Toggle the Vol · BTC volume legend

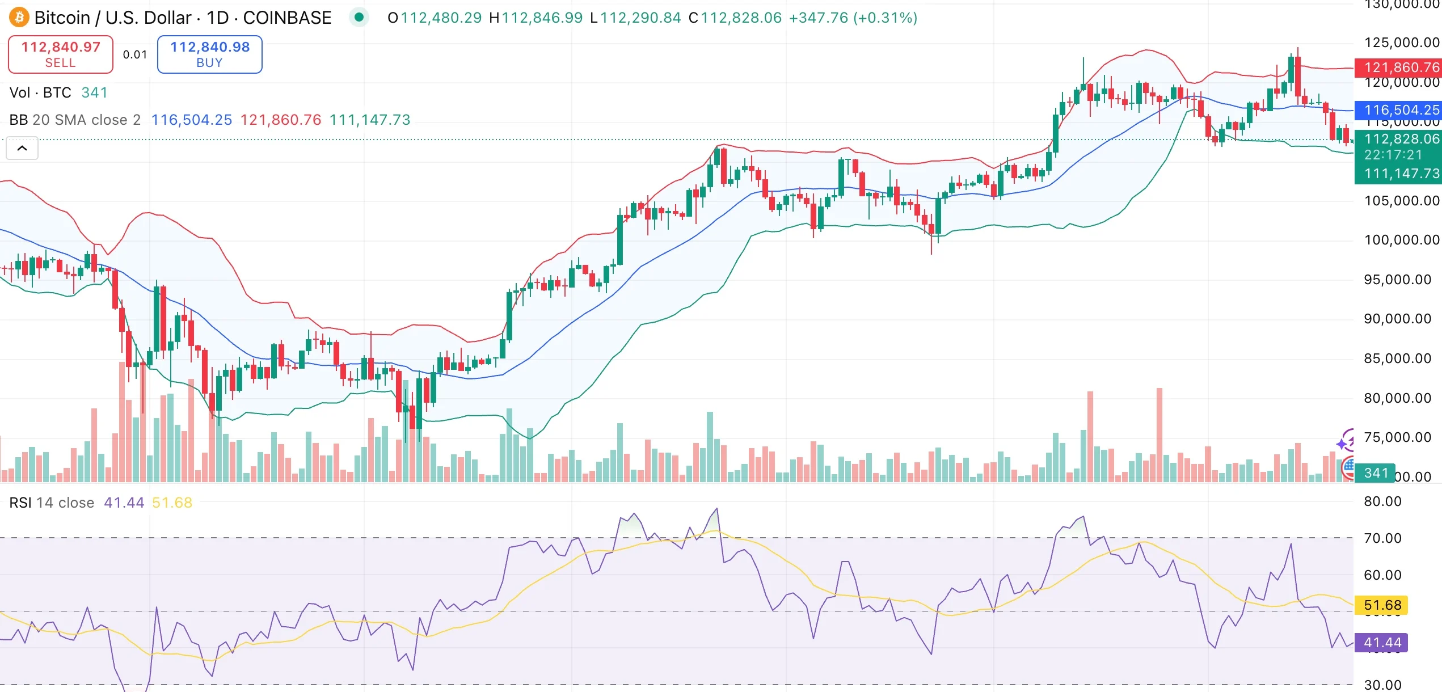point(41,92)
